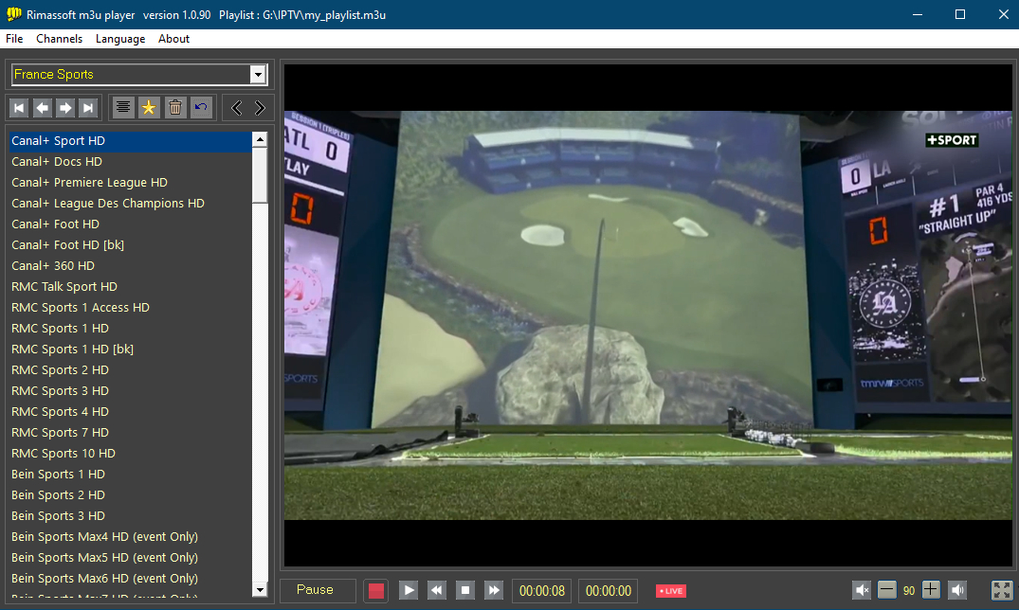Select RMC Sports 1 HD [bk]
The height and width of the screenshot is (610, 1019).
pos(130,349)
